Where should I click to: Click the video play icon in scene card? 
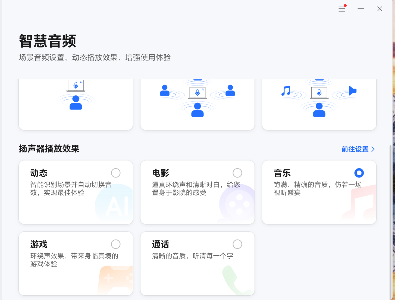[352, 91]
